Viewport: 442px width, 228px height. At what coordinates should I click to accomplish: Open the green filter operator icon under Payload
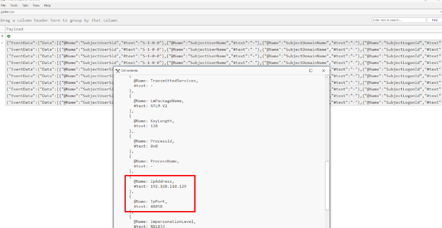pyautogui.click(x=9, y=36)
